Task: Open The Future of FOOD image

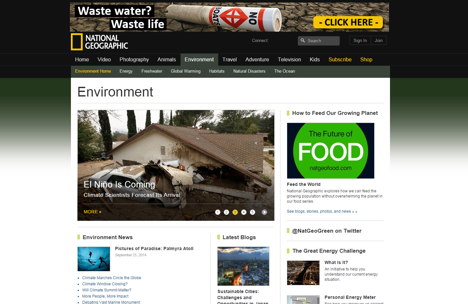Action: [x=331, y=151]
